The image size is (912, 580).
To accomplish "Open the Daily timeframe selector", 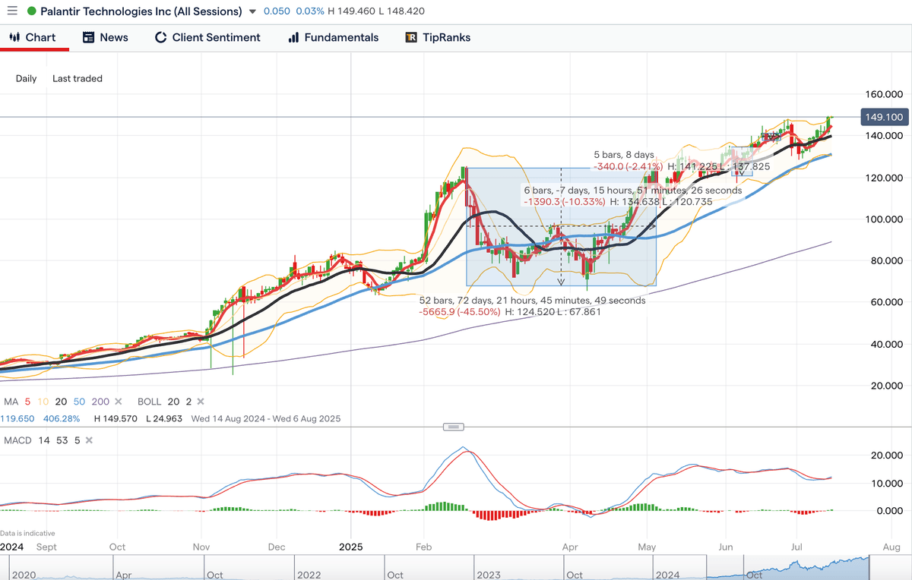I will tap(26, 78).
